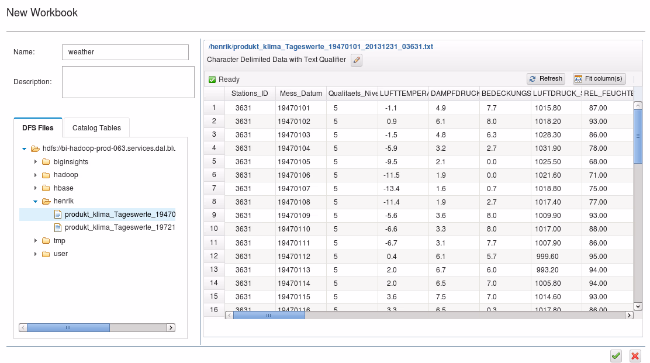Select highlighted file produkt_klima_Tageswerte_1947
This screenshot has width=650, height=363.
point(120,215)
